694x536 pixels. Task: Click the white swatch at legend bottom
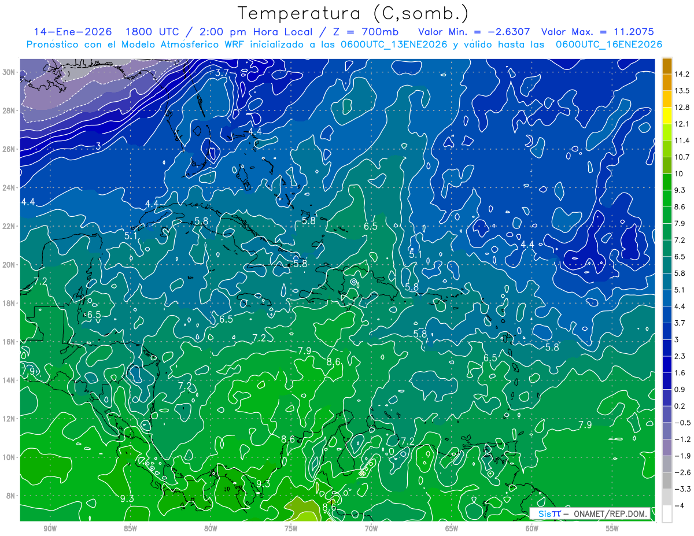coord(667,514)
